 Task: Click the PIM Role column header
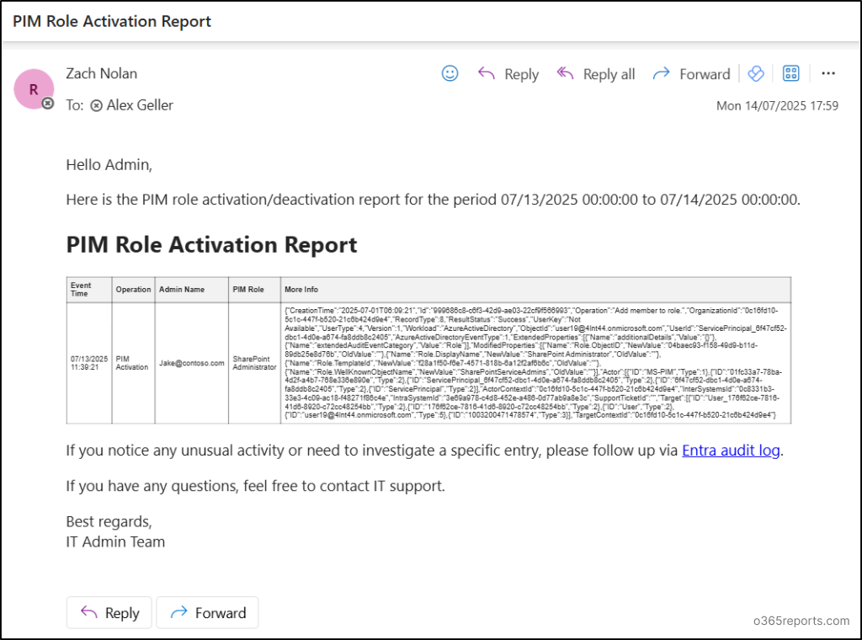click(x=254, y=289)
